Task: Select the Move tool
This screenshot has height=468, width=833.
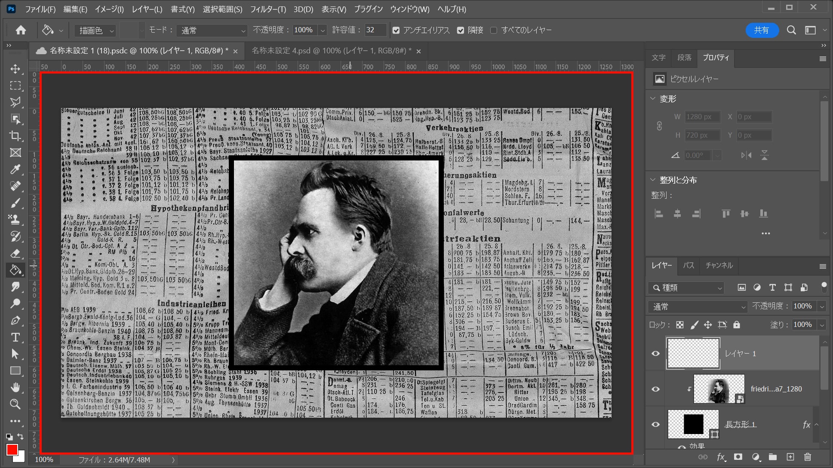Action: [15, 69]
